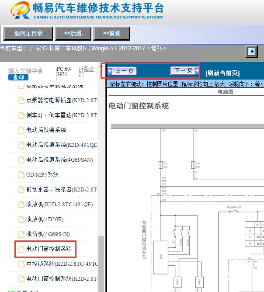Click document icon beside 收音机(4G69S4N)
Image resolution: width=264 pixels, height=292 pixels.
[21, 234]
